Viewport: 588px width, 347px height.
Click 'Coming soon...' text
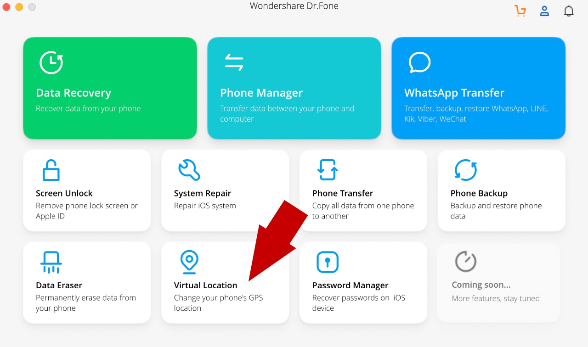click(x=481, y=285)
